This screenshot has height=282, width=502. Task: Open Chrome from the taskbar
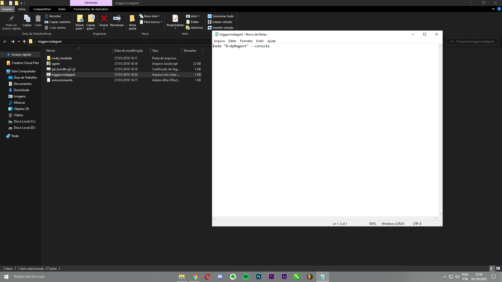195,277
